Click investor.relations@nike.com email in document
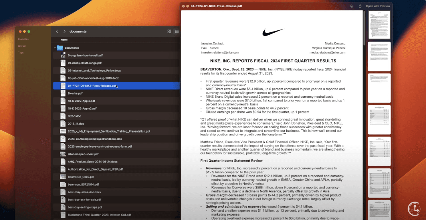 pyautogui.click(x=220, y=52)
